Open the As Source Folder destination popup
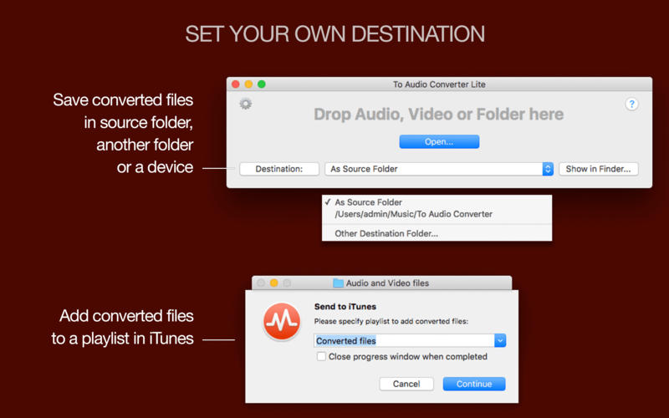Image resolution: width=669 pixels, height=418 pixels. [x=438, y=169]
